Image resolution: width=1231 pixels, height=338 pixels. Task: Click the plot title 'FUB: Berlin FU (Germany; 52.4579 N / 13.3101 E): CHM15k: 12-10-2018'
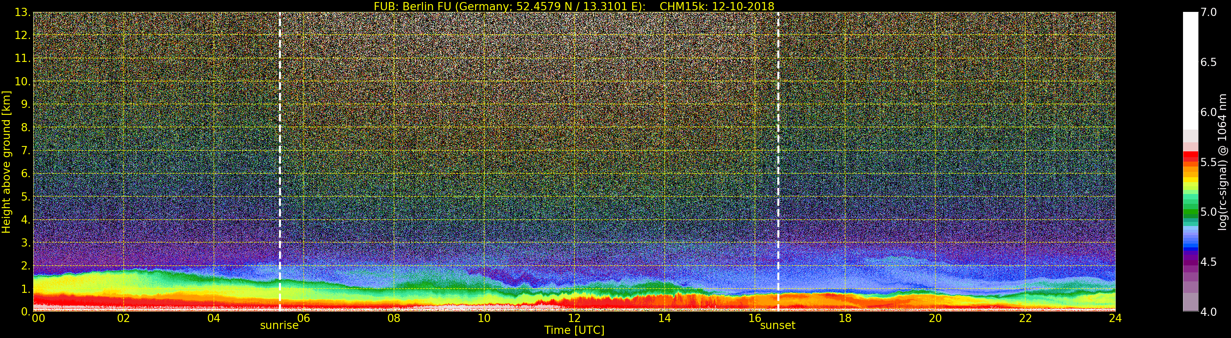pos(574,6)
